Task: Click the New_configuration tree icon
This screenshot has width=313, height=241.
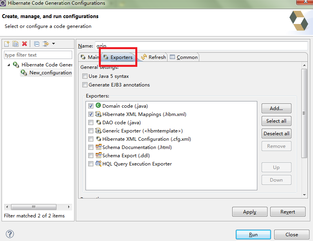Action: click(x=24, y=72)
